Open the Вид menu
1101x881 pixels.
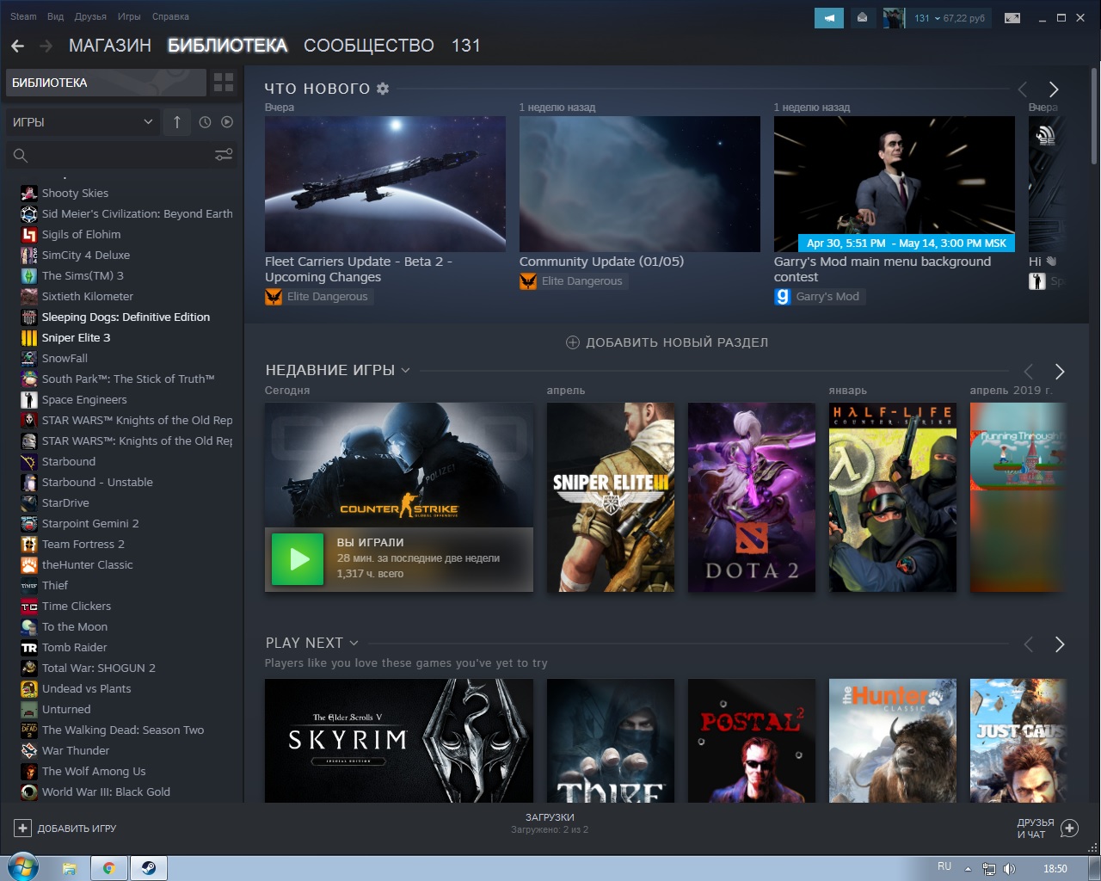click(x=56, y=16)
